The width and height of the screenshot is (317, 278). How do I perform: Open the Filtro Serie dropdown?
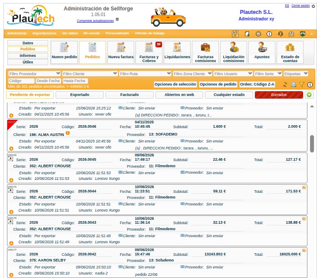coord(268,74)
